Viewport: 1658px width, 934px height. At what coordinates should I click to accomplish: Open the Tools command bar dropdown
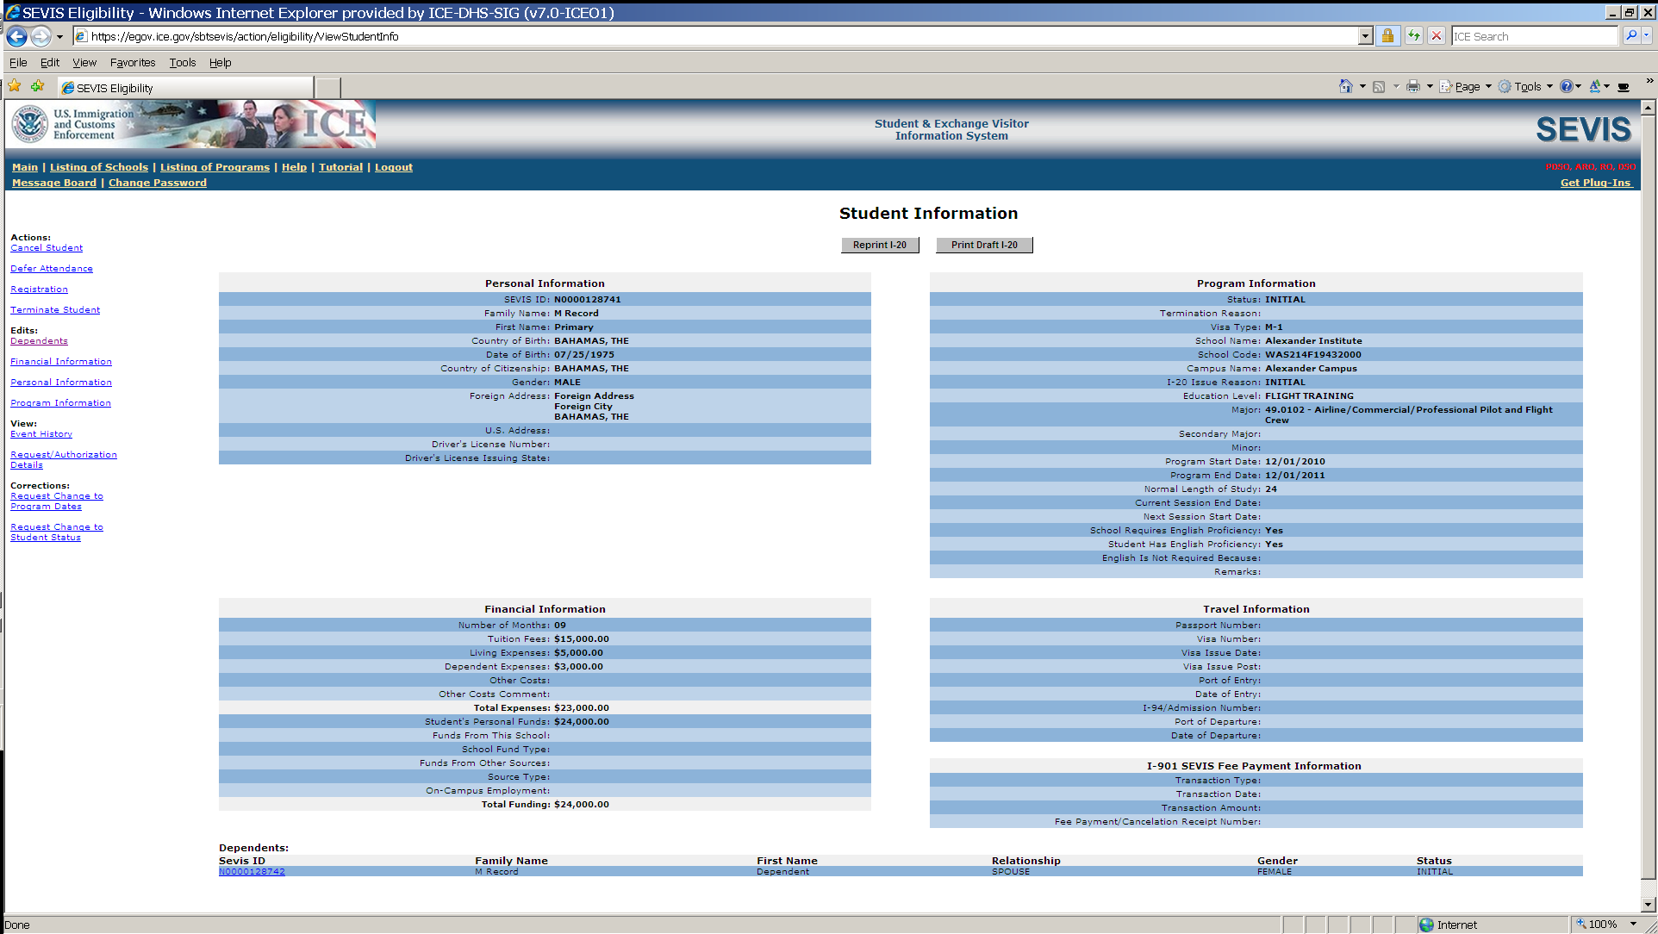click(1526, 86)
